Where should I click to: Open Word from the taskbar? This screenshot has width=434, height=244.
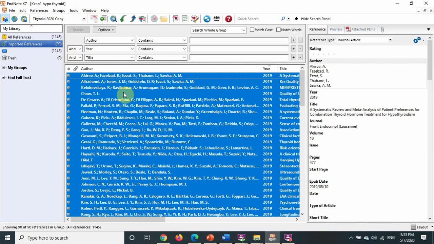click(x=225, y=238)
